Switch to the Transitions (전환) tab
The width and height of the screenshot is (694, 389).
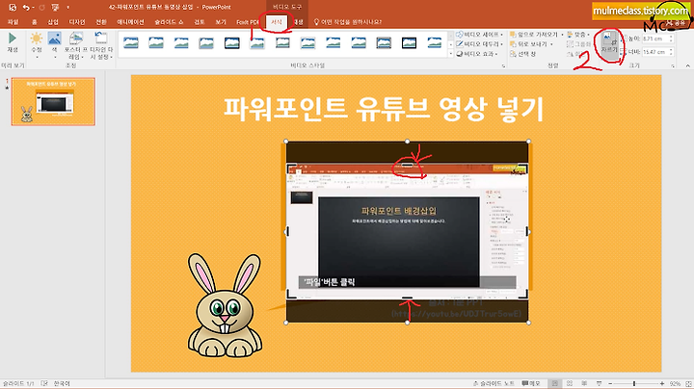point(101,22)
